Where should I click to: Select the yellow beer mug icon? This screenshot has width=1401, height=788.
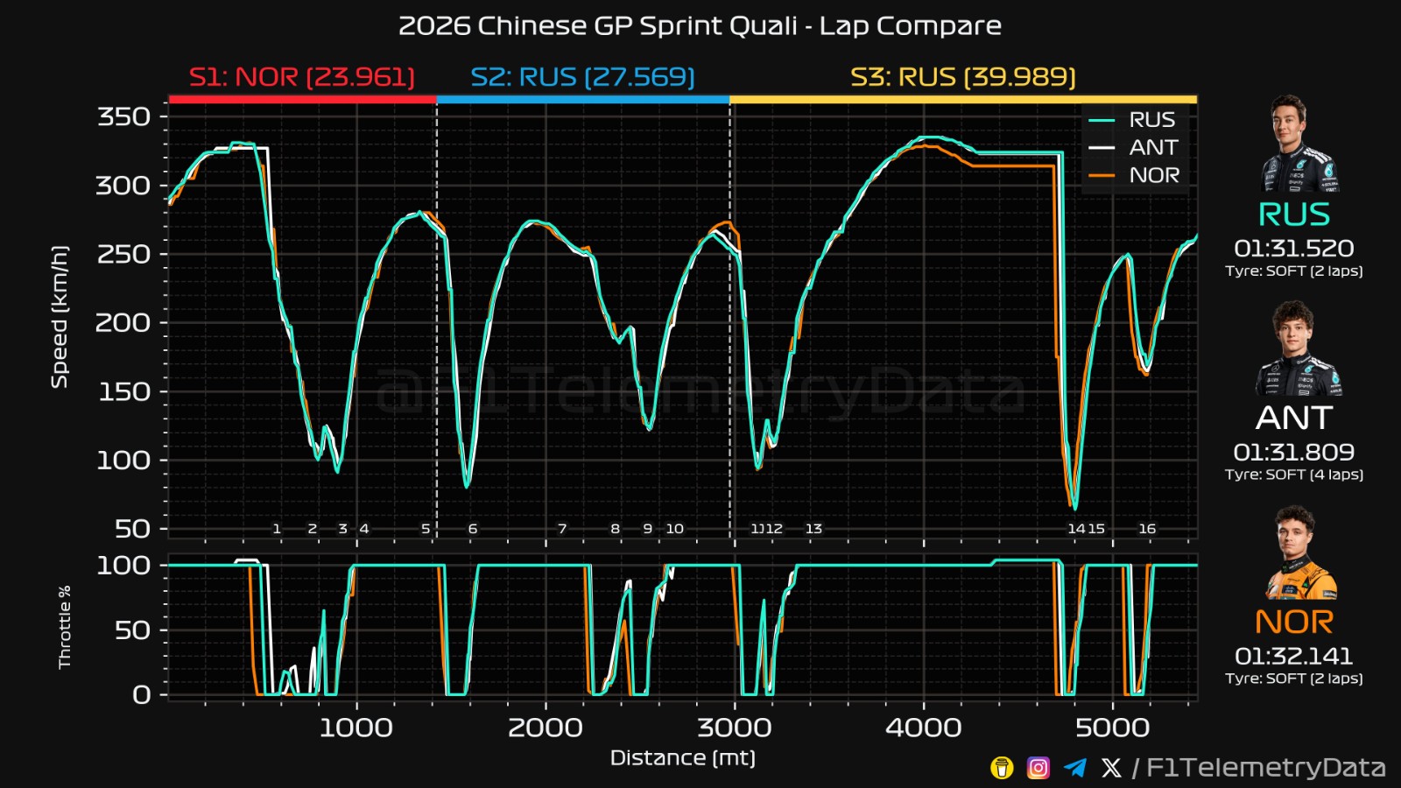(x=1002, y=768)
